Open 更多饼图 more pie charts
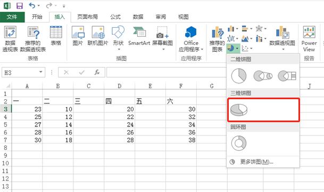Screen dimensions: 324x192 [x=263, y=162]
